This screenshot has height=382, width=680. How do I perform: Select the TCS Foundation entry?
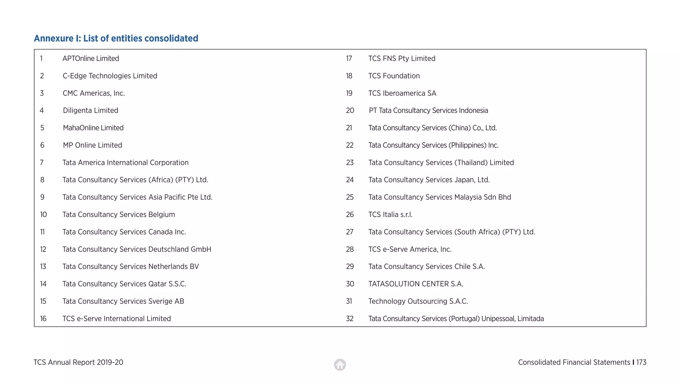394,76
